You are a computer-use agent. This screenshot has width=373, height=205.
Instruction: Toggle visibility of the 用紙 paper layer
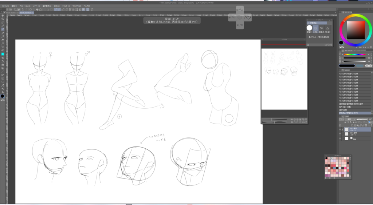[340, 138]
